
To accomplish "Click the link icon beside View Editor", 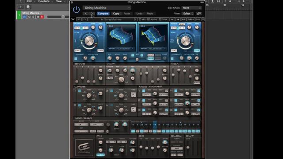I will pos(199,14).
